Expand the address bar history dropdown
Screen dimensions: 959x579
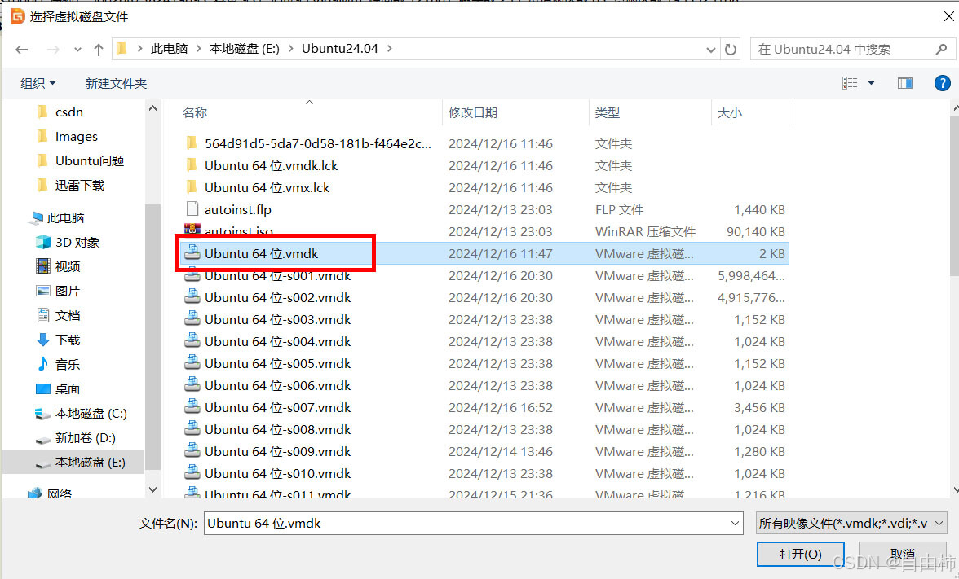(711, 50)
